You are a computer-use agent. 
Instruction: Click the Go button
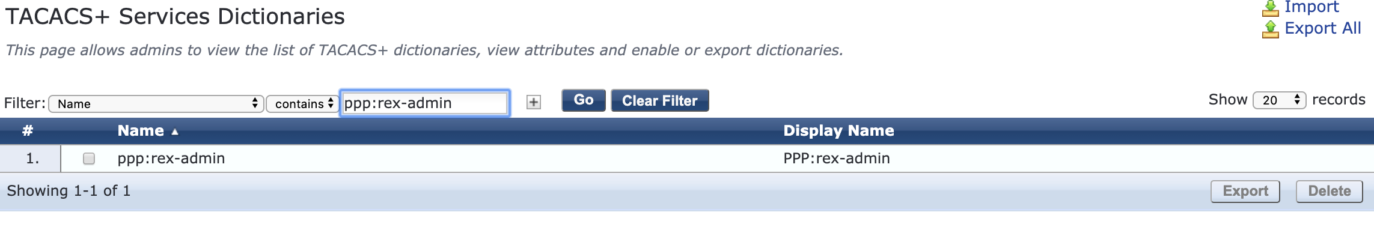[x=584, y=100]
